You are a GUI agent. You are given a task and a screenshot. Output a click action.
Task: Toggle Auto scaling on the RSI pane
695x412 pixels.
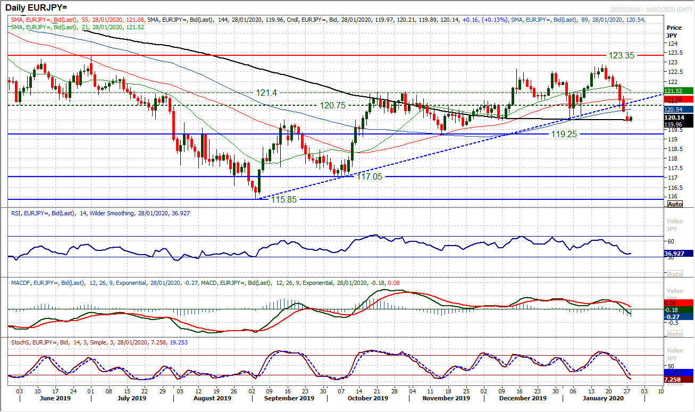click(674, 273)
